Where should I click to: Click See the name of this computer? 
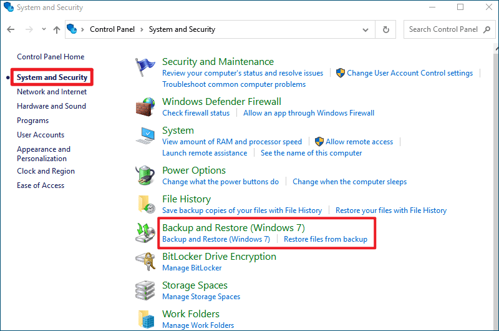pos(311,153)
